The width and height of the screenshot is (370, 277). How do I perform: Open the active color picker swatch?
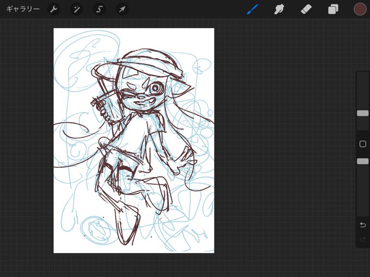[x=360, y=9]
